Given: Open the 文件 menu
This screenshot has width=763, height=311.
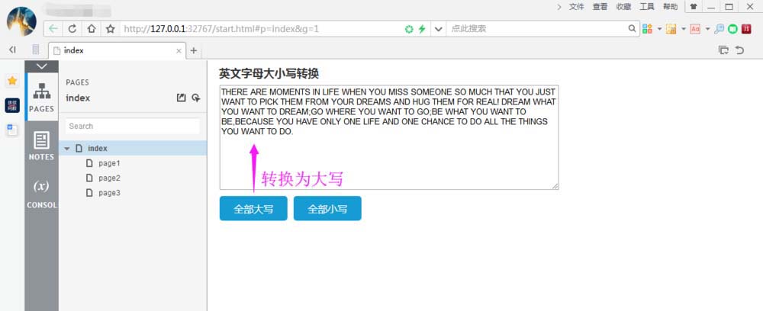Looking at the screenshot, I should click(x=577, y=7).
